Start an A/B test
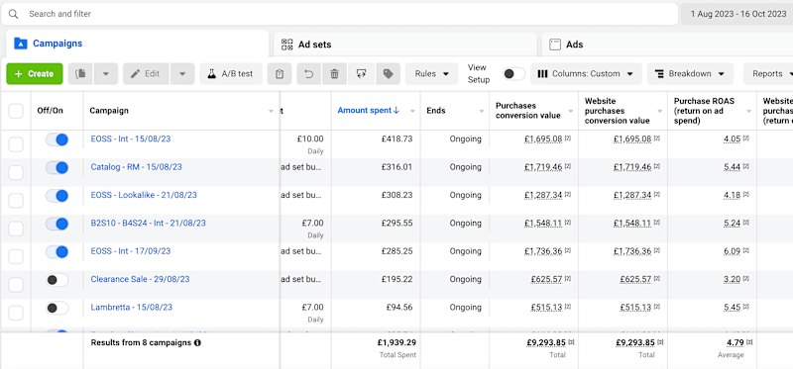793x369 pixels. [x=231, y=73]
